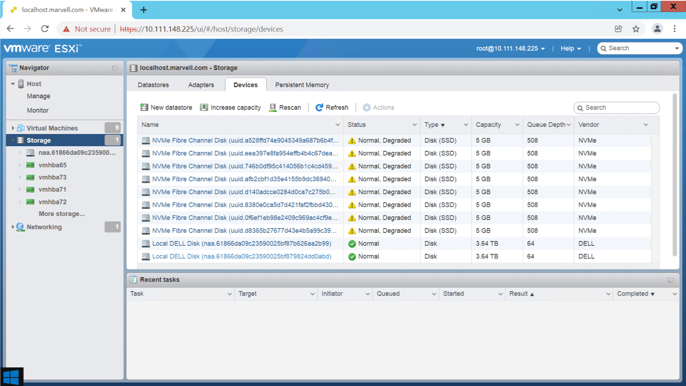Click the green Normal status icon for 2b99 disk
The width and height of the screenshot is (686, 386).
coord(352,244)
